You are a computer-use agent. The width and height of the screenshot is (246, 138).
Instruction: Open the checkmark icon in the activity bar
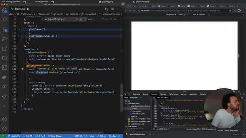4,106
